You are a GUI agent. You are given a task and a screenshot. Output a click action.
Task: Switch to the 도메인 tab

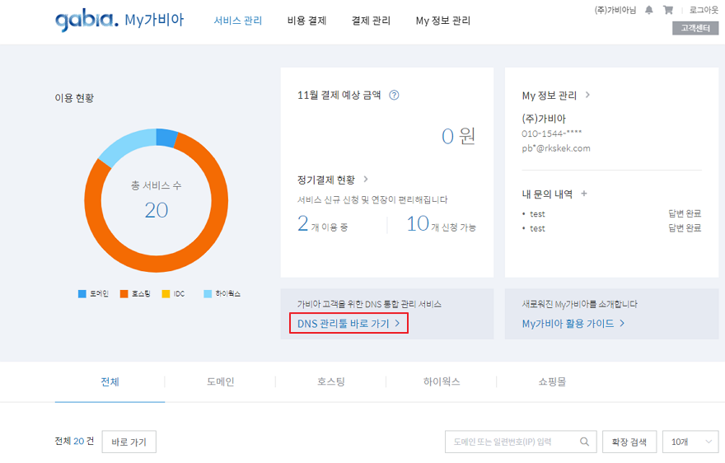tap(221, 381)
